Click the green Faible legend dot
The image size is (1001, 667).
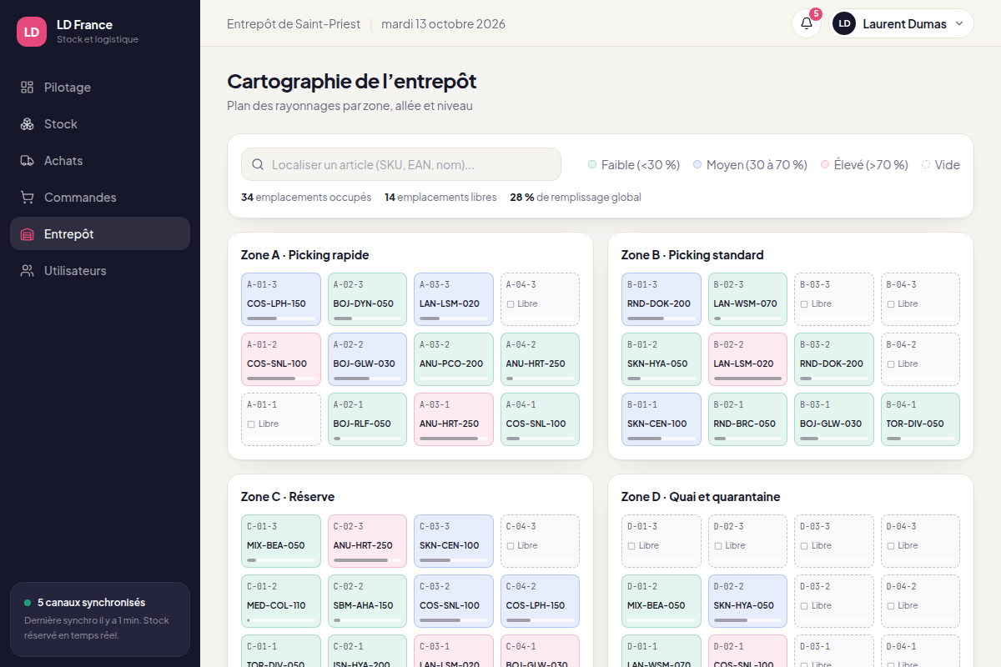point(592,165)
